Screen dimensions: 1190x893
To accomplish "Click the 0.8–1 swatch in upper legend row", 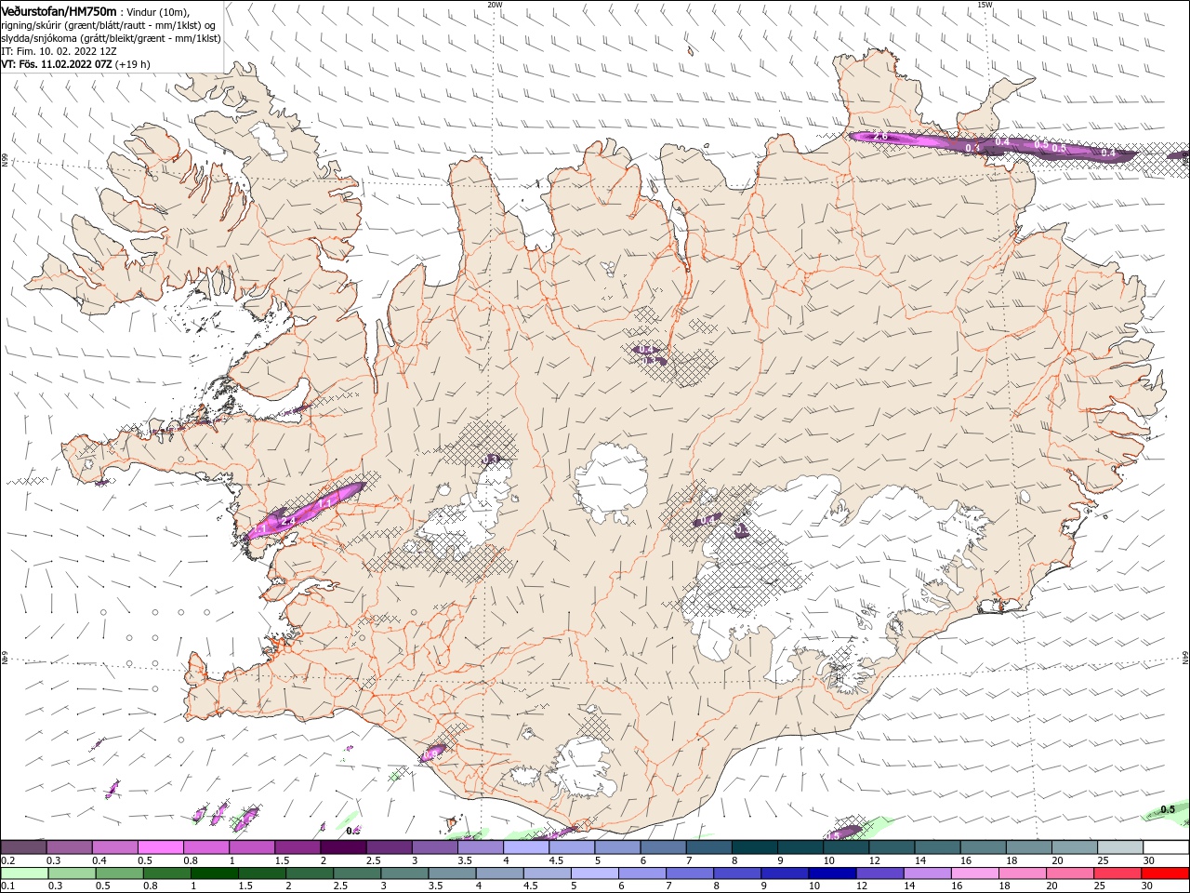I will point(205,847).
